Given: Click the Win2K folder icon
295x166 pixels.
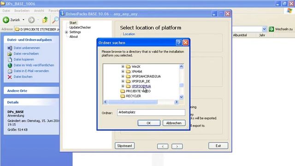Looking at the screenshot, I should coord(128,66).
